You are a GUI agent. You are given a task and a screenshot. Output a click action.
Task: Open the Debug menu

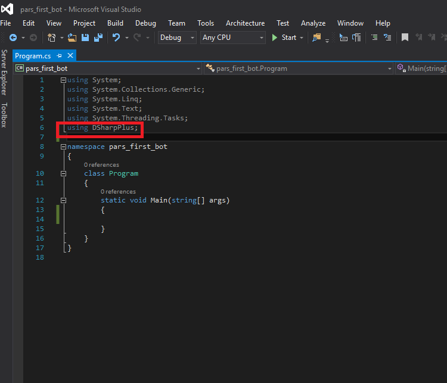145,23
